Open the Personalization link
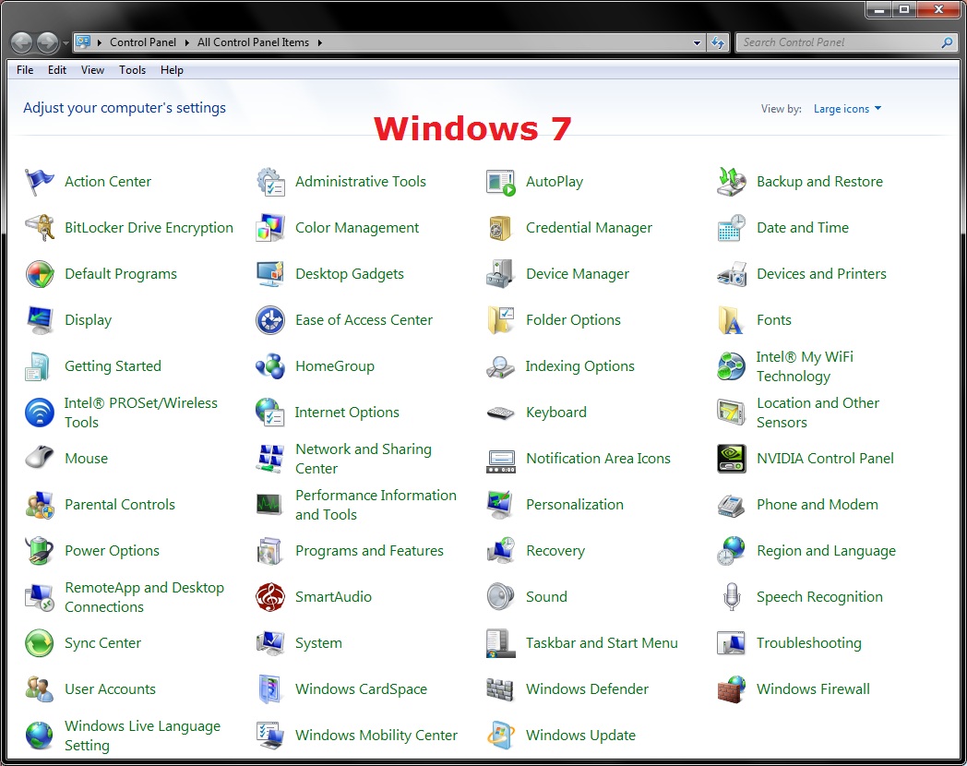The height and width of the screenshot is (766, 967). click(x=574, y=505)
